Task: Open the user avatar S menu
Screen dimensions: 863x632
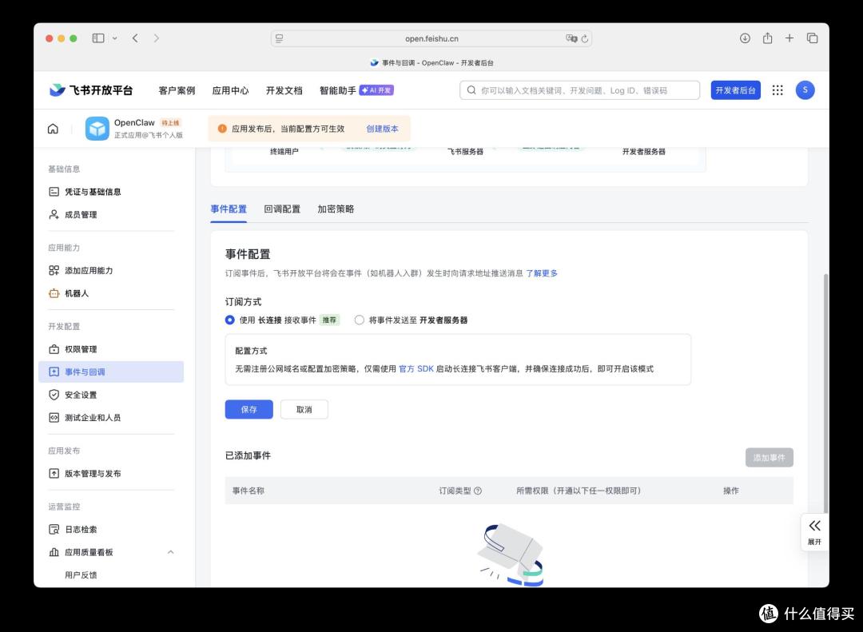Action: (805, 90)
